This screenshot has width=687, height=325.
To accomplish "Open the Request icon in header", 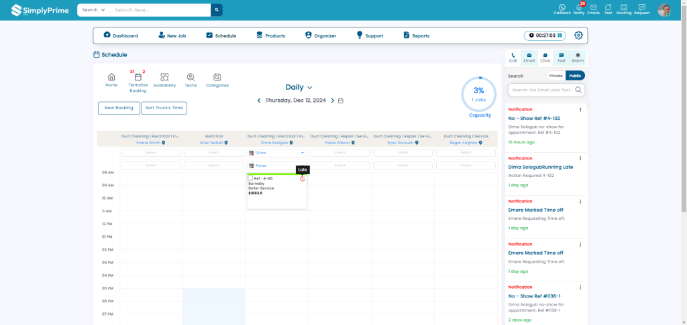I will 641,9.
